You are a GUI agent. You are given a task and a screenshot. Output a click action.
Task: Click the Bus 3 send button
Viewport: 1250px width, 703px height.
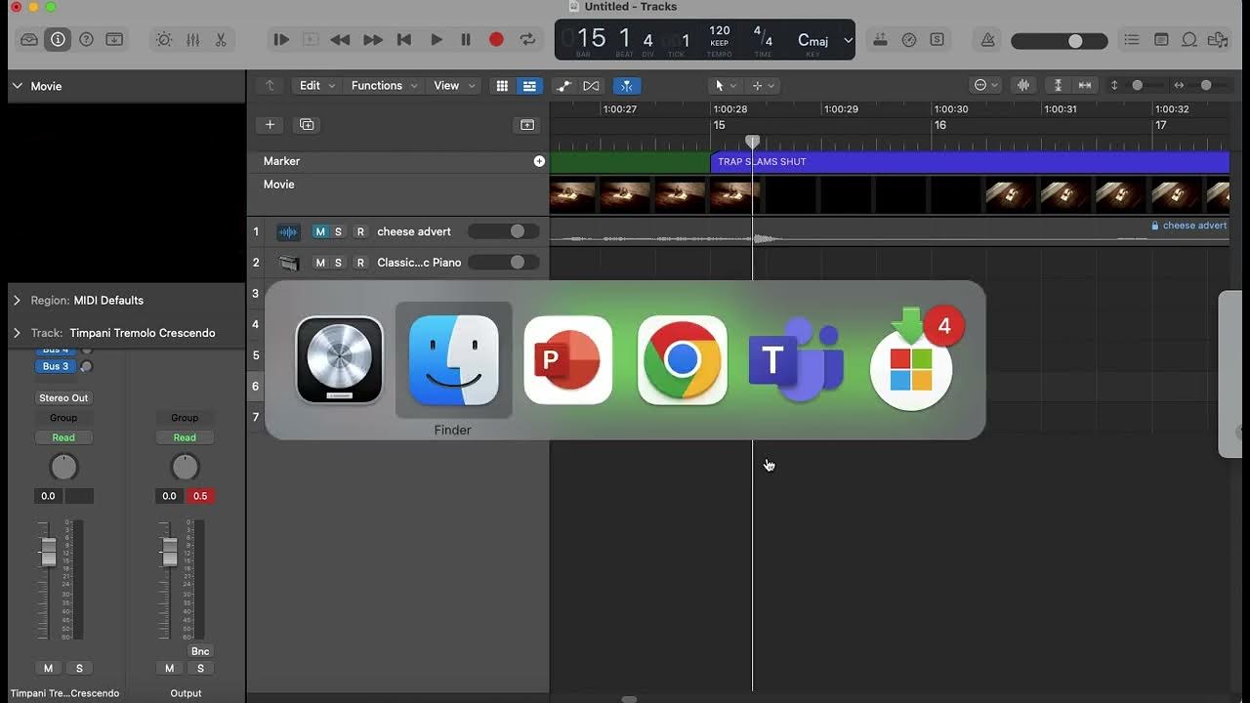[56, 366]
